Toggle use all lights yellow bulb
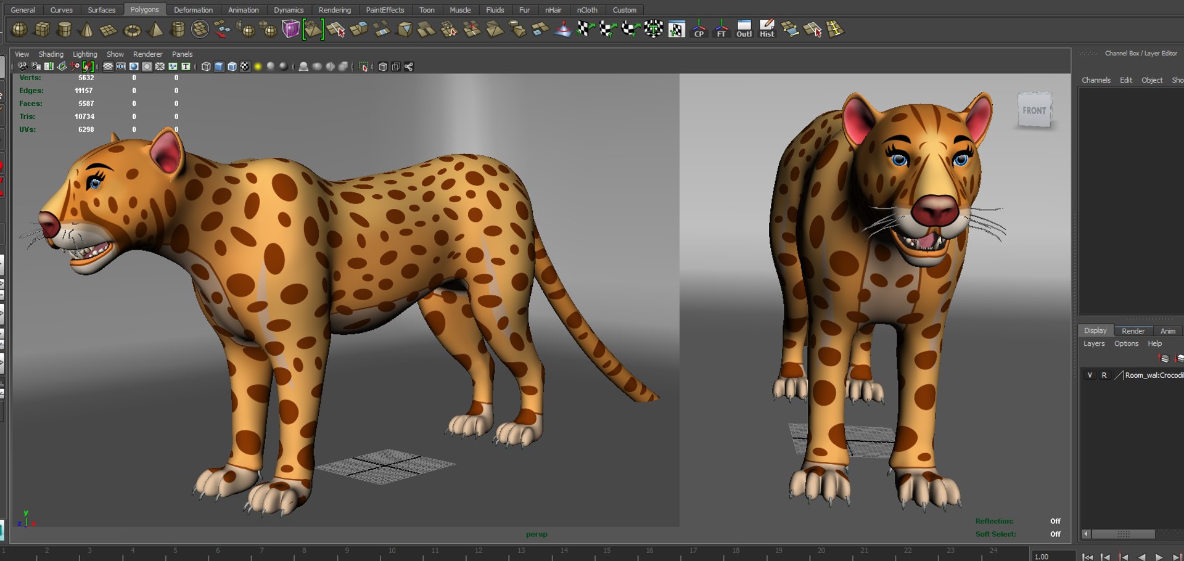Viewport: 1184px width, 561px height. [x=258, y=67]
